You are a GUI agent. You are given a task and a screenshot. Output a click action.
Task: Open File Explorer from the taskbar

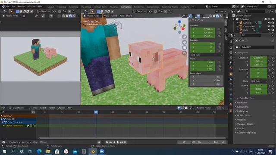(x=48, y=151)
